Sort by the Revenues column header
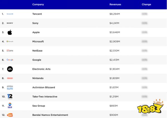The image size is (167, 118). (115, 4)
